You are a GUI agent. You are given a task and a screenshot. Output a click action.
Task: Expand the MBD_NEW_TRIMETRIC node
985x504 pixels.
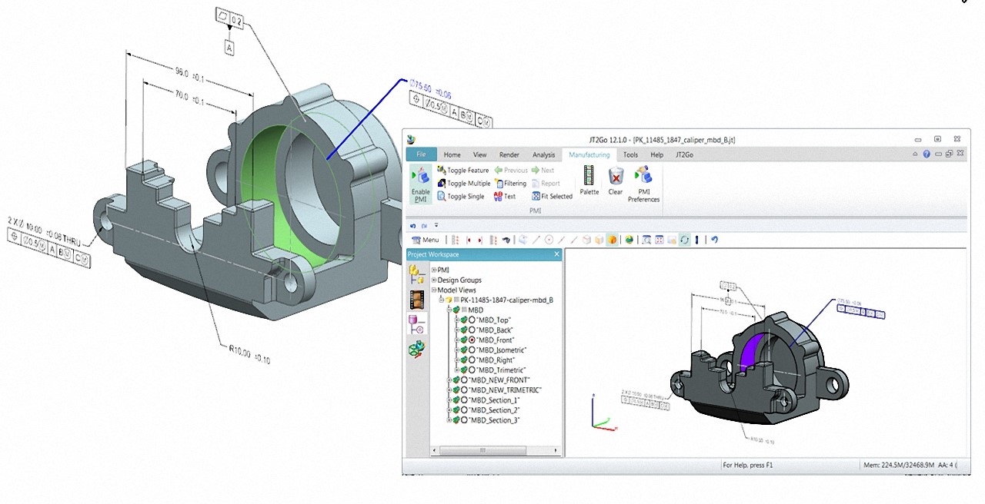pyautogui.click(x=449, y=390)
